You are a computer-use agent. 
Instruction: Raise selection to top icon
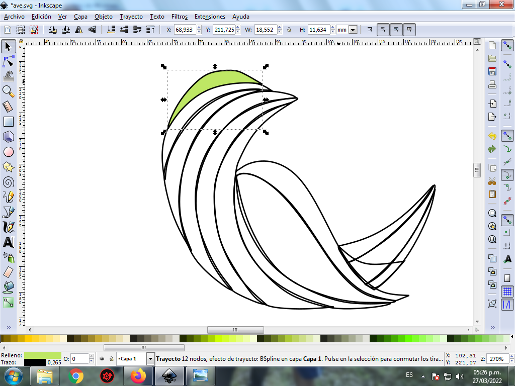pyautogui.click(x=150, y=30)
